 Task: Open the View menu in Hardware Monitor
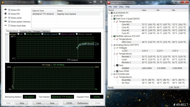[x=121, y=7]
